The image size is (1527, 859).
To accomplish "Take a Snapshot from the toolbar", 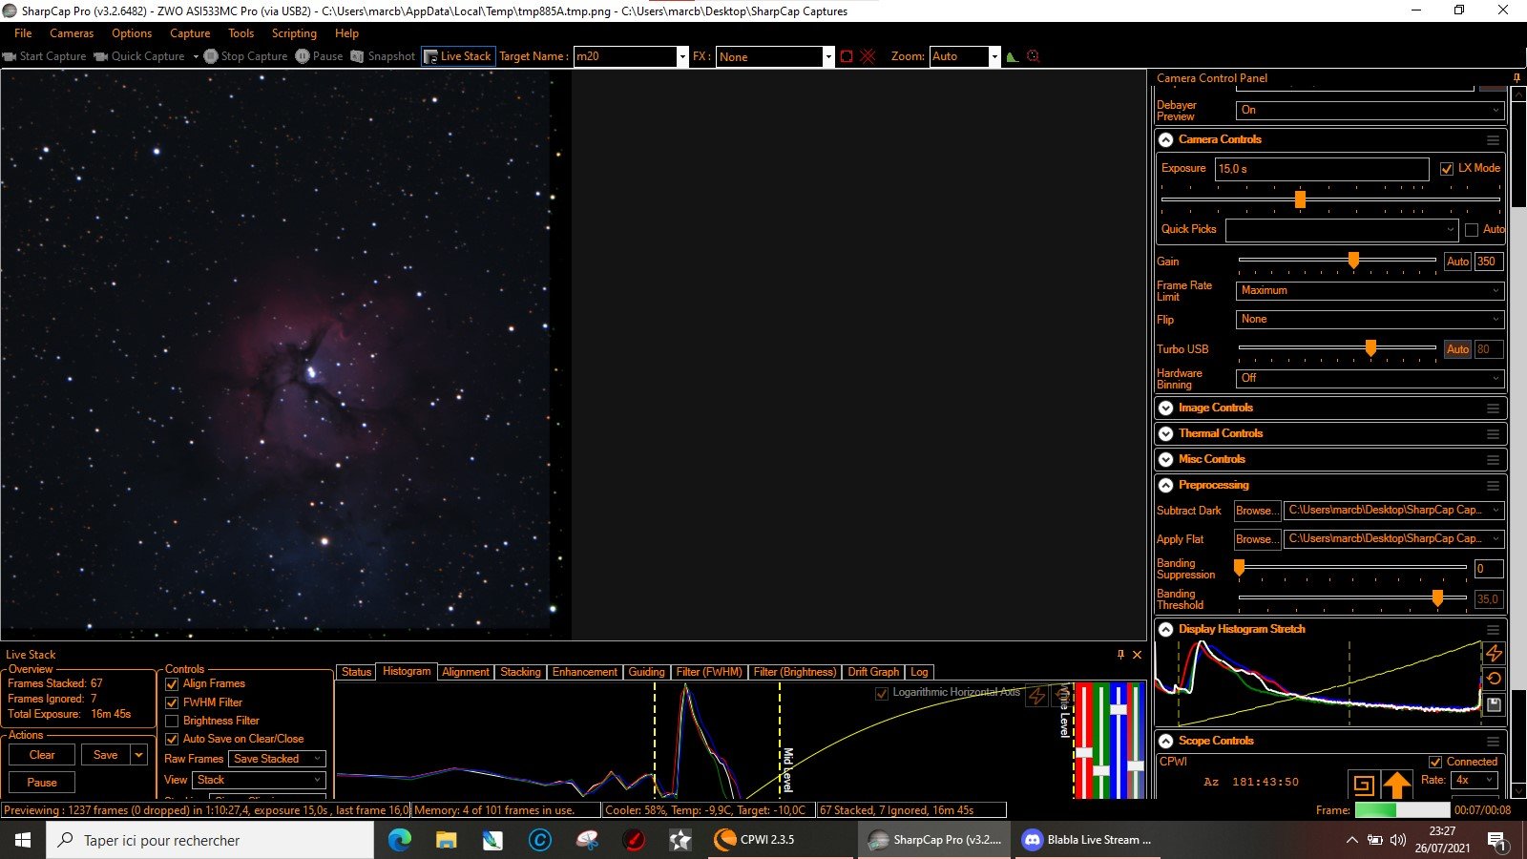I will 383,56.
